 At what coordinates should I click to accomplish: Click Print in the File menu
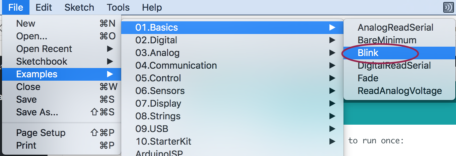[26, 146]
